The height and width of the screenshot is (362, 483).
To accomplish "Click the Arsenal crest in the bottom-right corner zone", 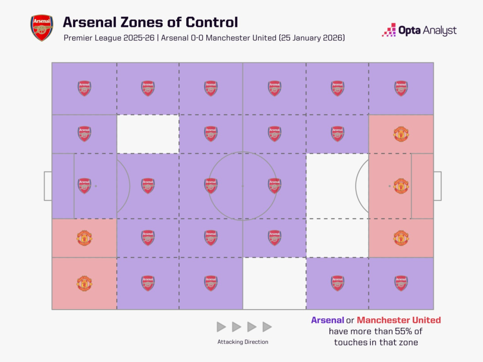I will click(x=401, y=283).
